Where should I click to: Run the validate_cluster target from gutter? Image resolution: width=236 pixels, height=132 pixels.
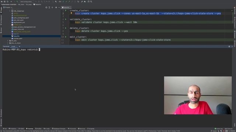click(x=66, y=19)
